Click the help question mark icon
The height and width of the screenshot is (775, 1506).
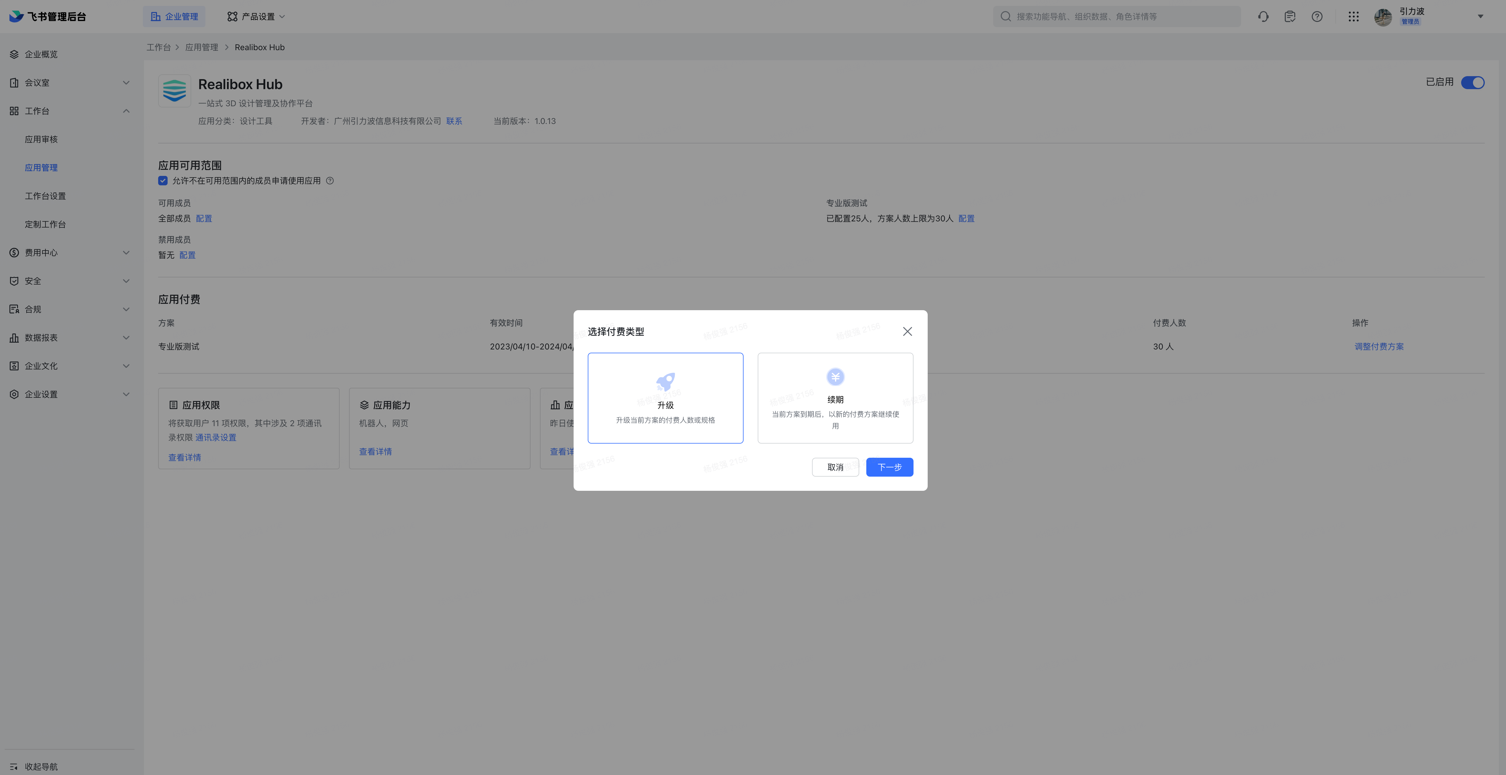pos(1317,16)
